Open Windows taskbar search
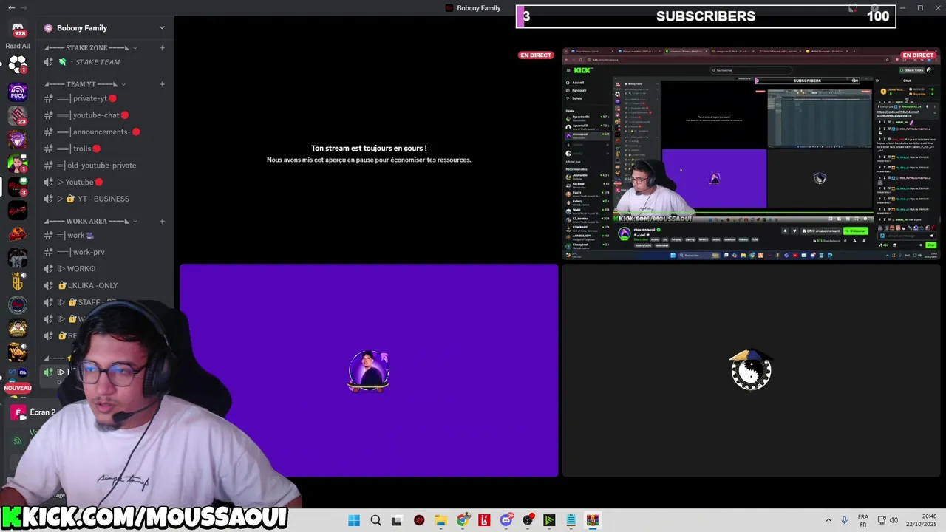 pyautogui.click(x=375, y=520)
